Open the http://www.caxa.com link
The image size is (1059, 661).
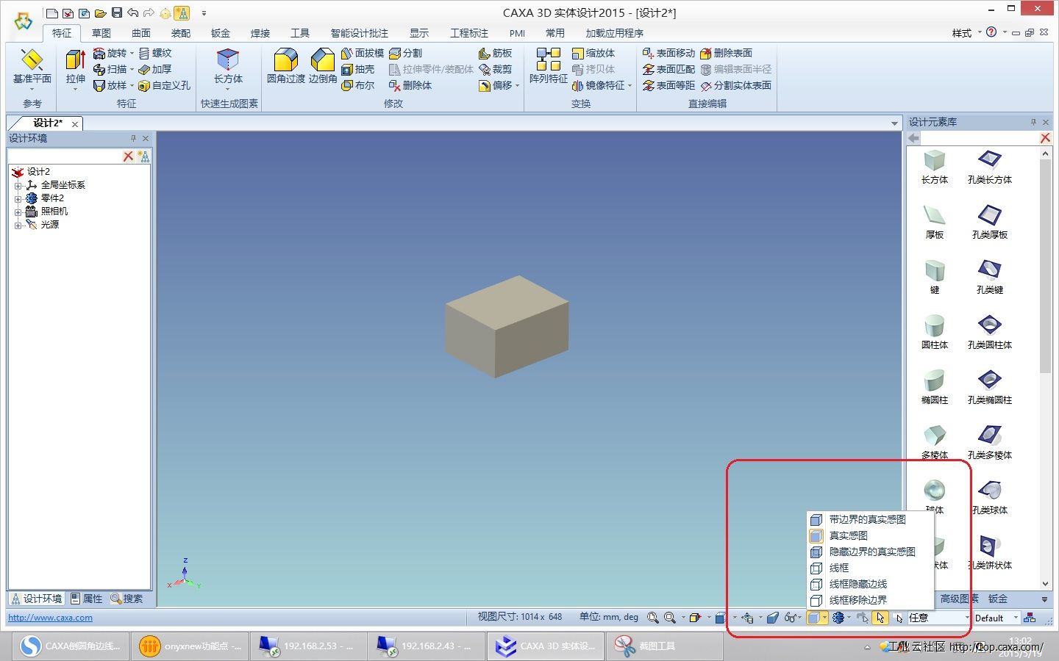tap(50, 618)
